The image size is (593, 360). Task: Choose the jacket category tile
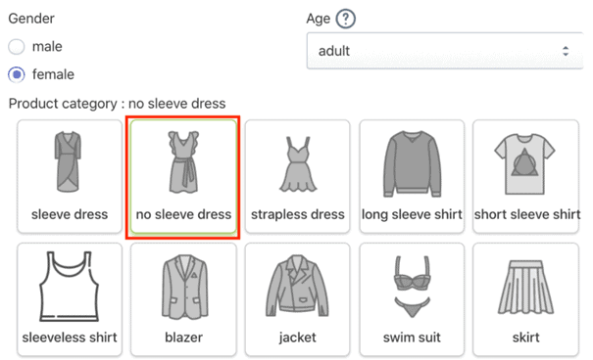[x=297, y=299]
